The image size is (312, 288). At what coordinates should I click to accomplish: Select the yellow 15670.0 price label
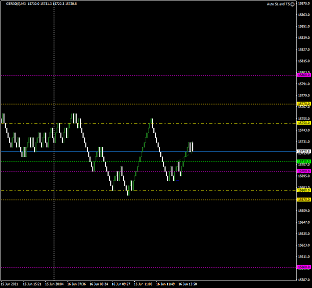pos(304,199)
